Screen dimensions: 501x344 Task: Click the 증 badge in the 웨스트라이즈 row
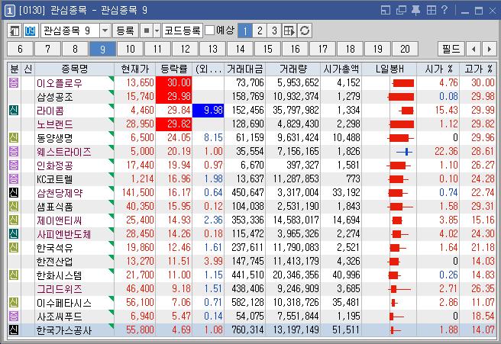click(14, 152)
